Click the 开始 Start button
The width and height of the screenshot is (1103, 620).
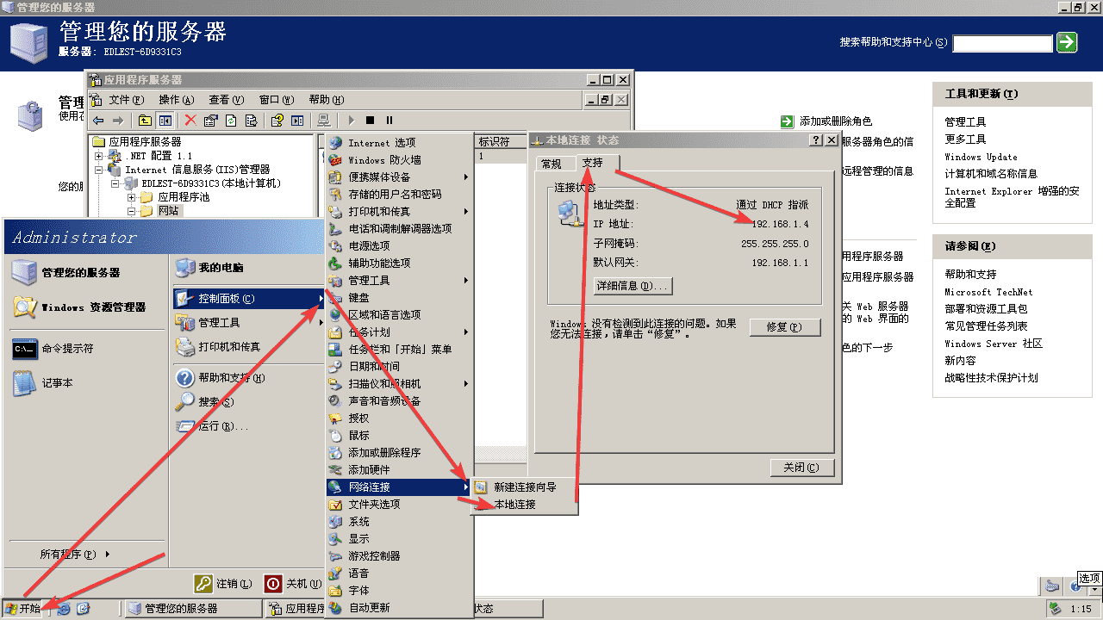(x=23, y=608)
